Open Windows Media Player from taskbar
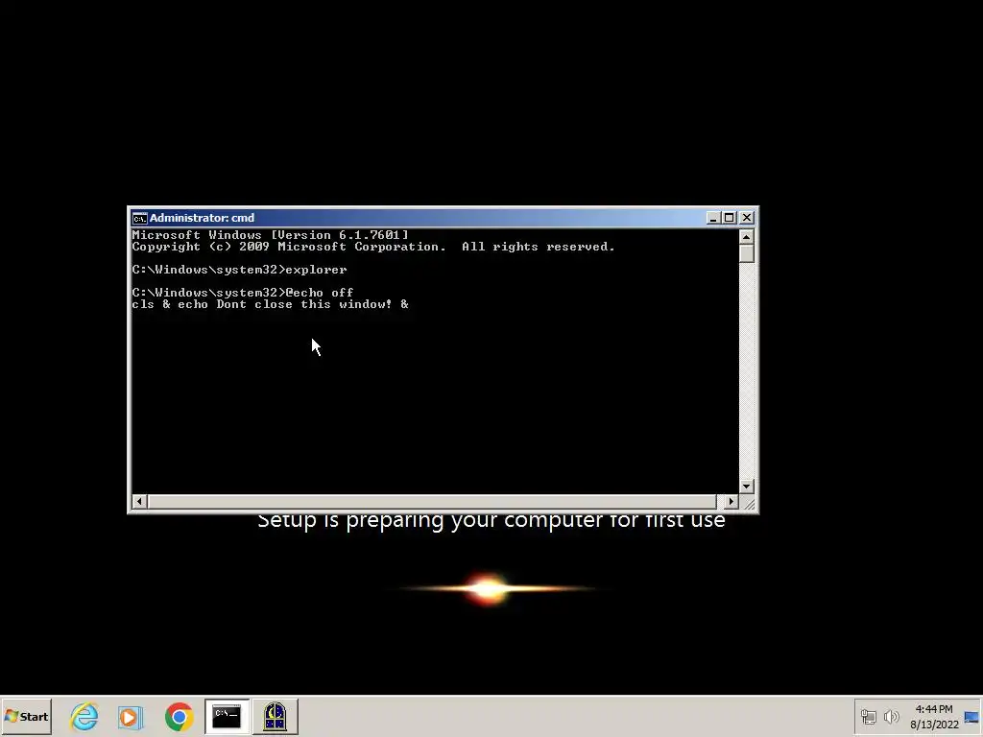The width and height of the screenshot is (983, 737). point(131,716)
